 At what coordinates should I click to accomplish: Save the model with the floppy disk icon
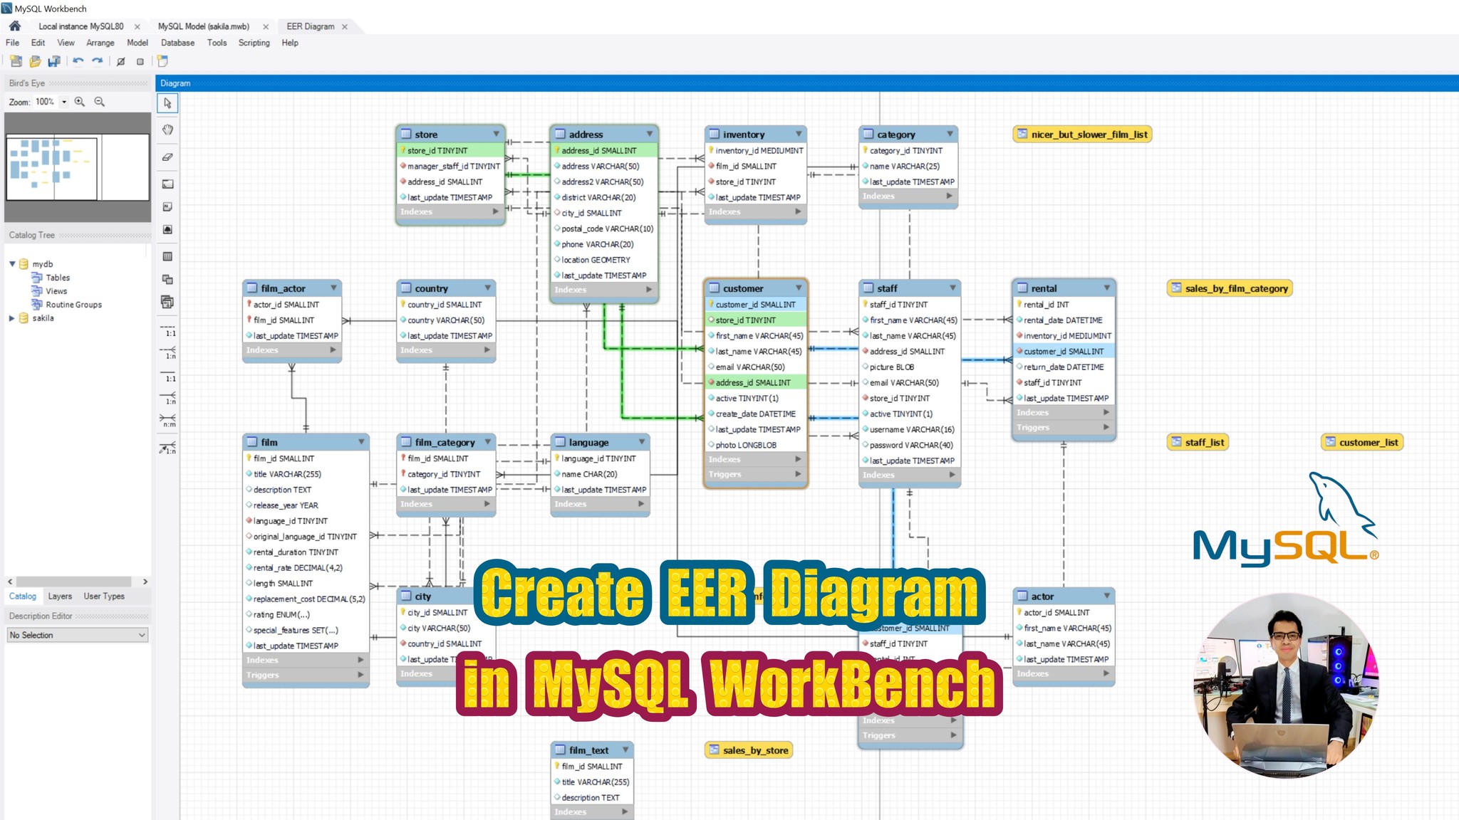tap(54, 61)
